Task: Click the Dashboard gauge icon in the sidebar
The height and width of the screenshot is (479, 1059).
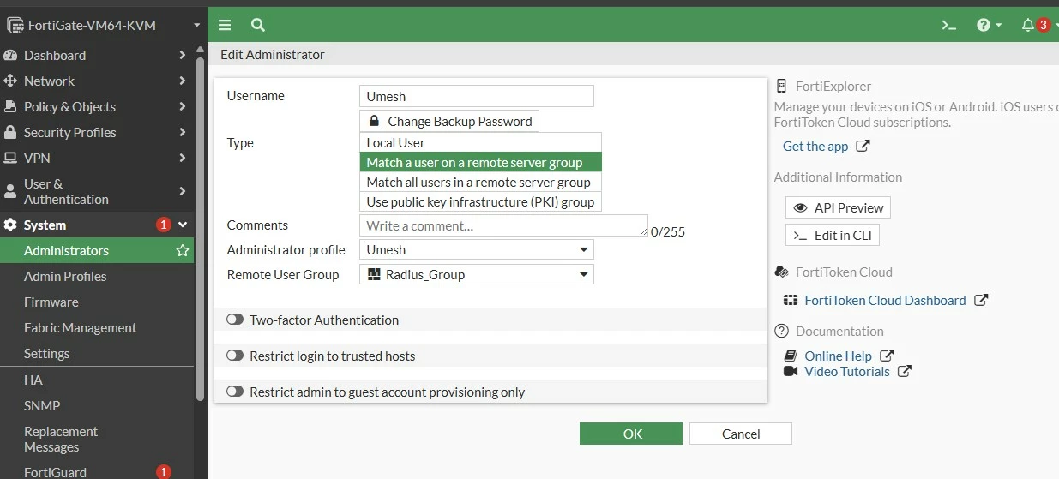Action: tap(10, 55)
